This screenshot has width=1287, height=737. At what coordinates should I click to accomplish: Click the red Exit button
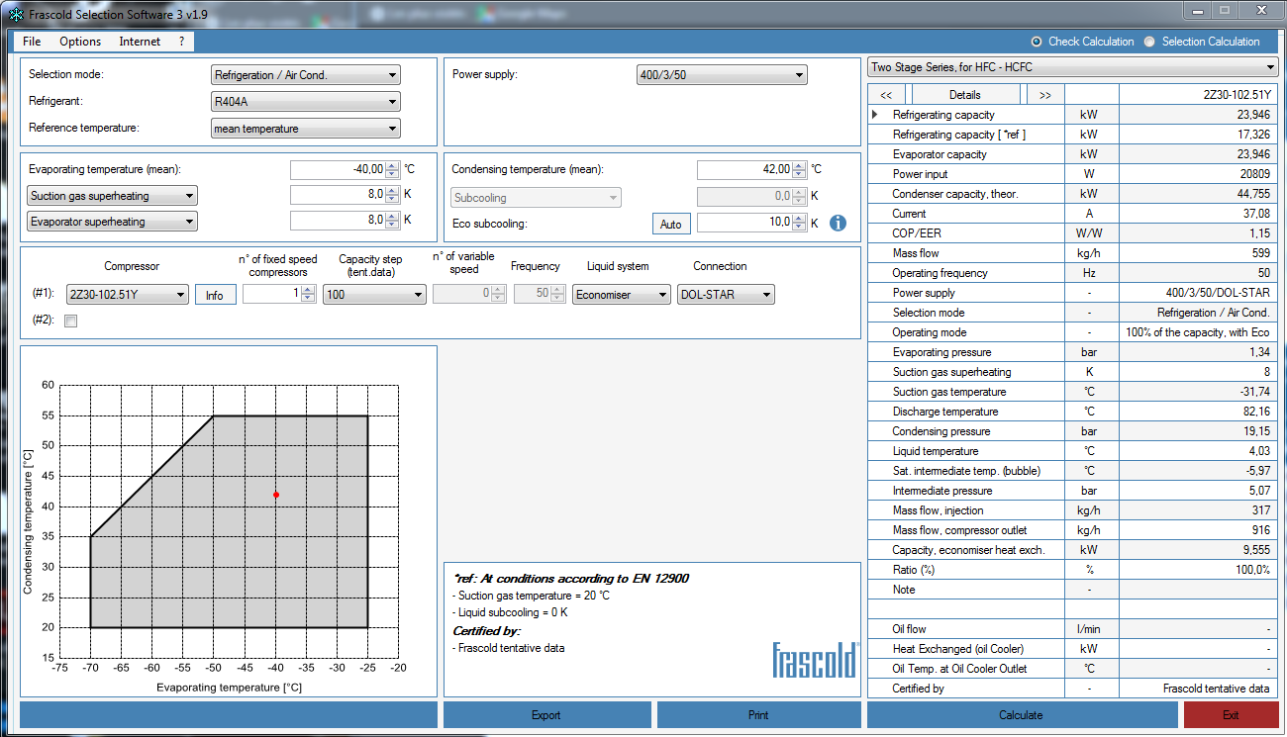[1231, 715]
